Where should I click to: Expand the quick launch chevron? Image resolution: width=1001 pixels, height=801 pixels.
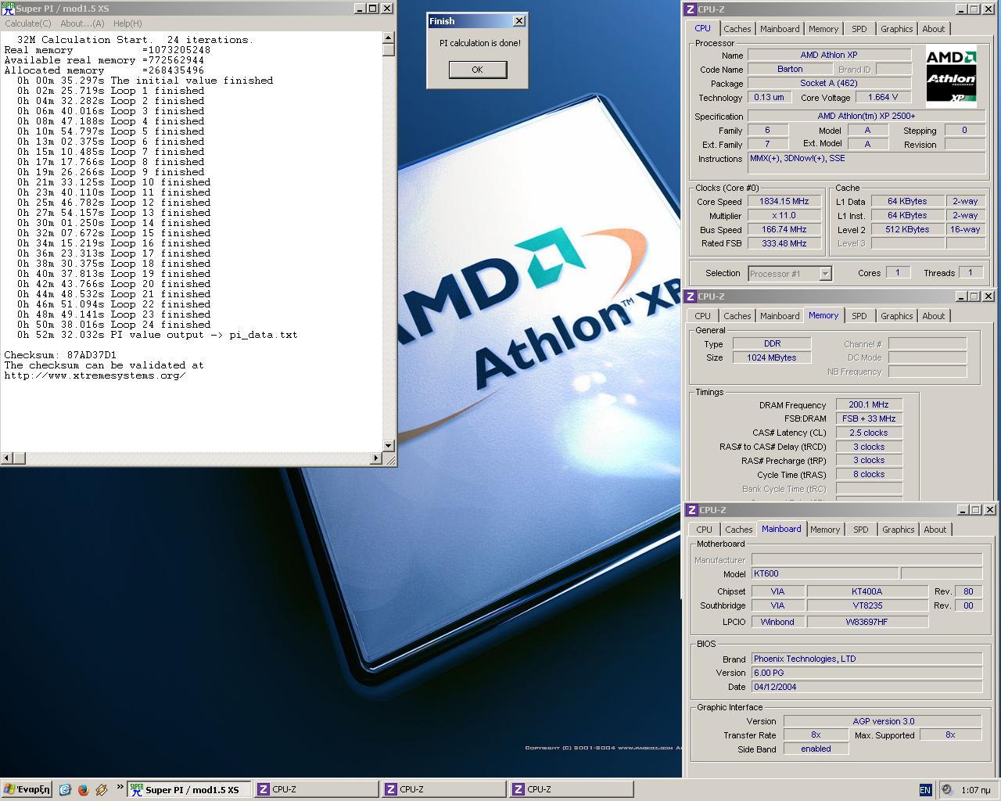click(120, 787)
